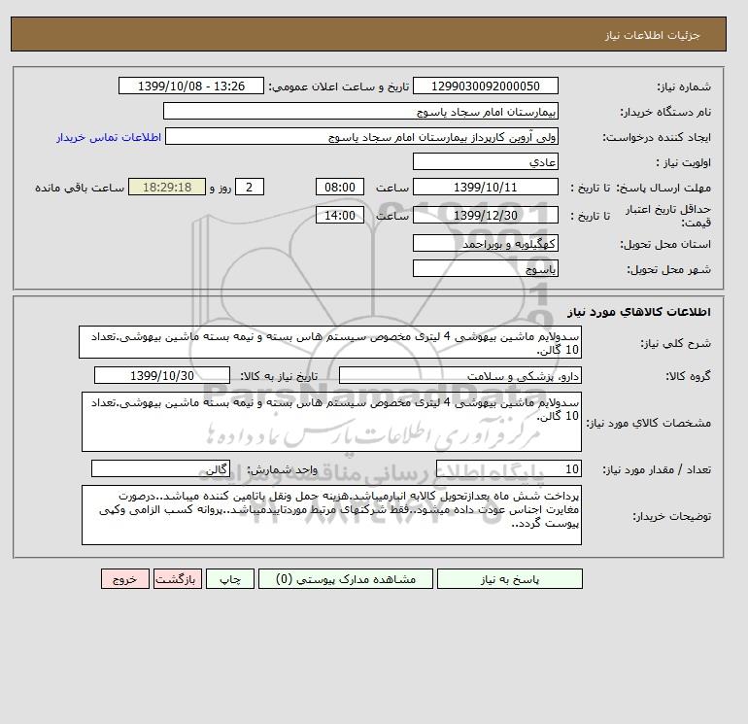The height and width of the screenshot is (724, 748).
Task: Click the توضیحات خریدار label
Action: click(x=672, y=516)
